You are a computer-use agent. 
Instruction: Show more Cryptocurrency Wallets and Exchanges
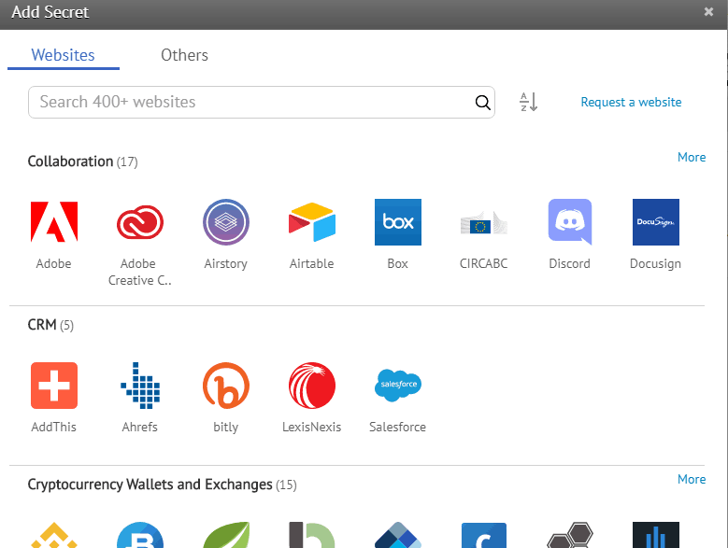pos(692,480)
